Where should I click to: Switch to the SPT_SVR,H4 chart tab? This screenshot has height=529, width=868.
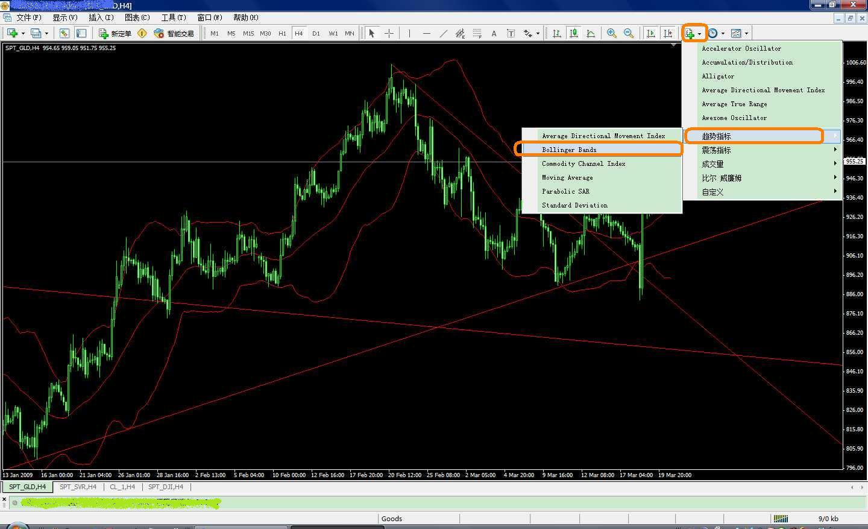pos(78,487)
